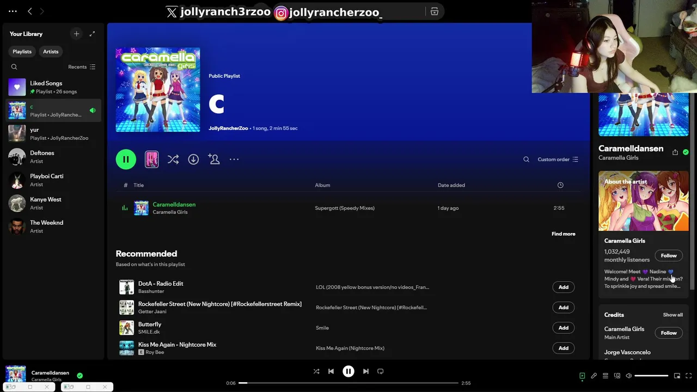This screenshot has height=392, width=697.
Task: Open About the artist image card
Action: [644, 201]
